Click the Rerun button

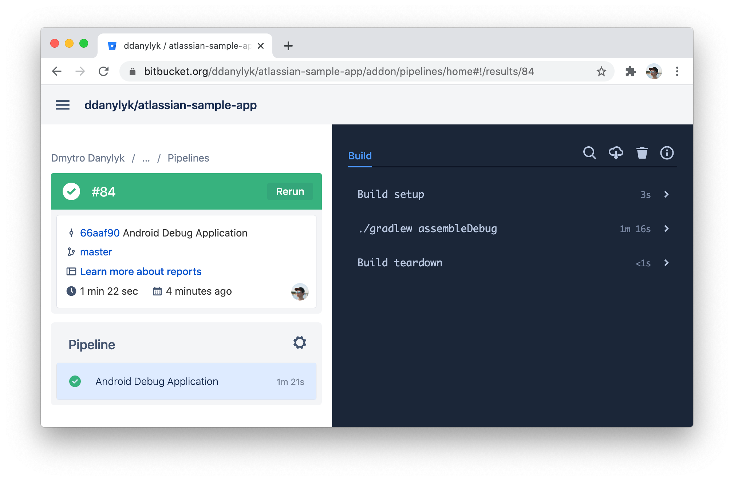[290, 191]
